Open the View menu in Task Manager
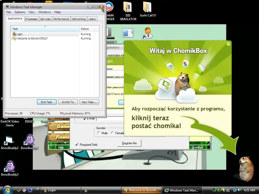 [32, 12]
